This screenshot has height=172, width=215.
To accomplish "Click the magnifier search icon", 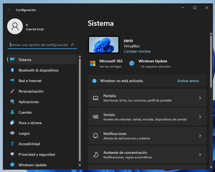I will tap(72, 45).
